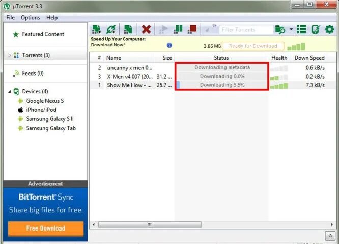Click the Ready for Download button
This screenshot has width=339, height=244.
tap(253, 46)
